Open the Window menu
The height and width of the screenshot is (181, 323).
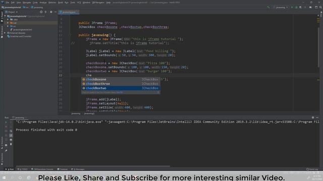[86, 3]
